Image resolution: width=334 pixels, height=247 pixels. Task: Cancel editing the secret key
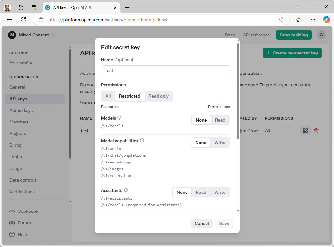click(202, 223)
